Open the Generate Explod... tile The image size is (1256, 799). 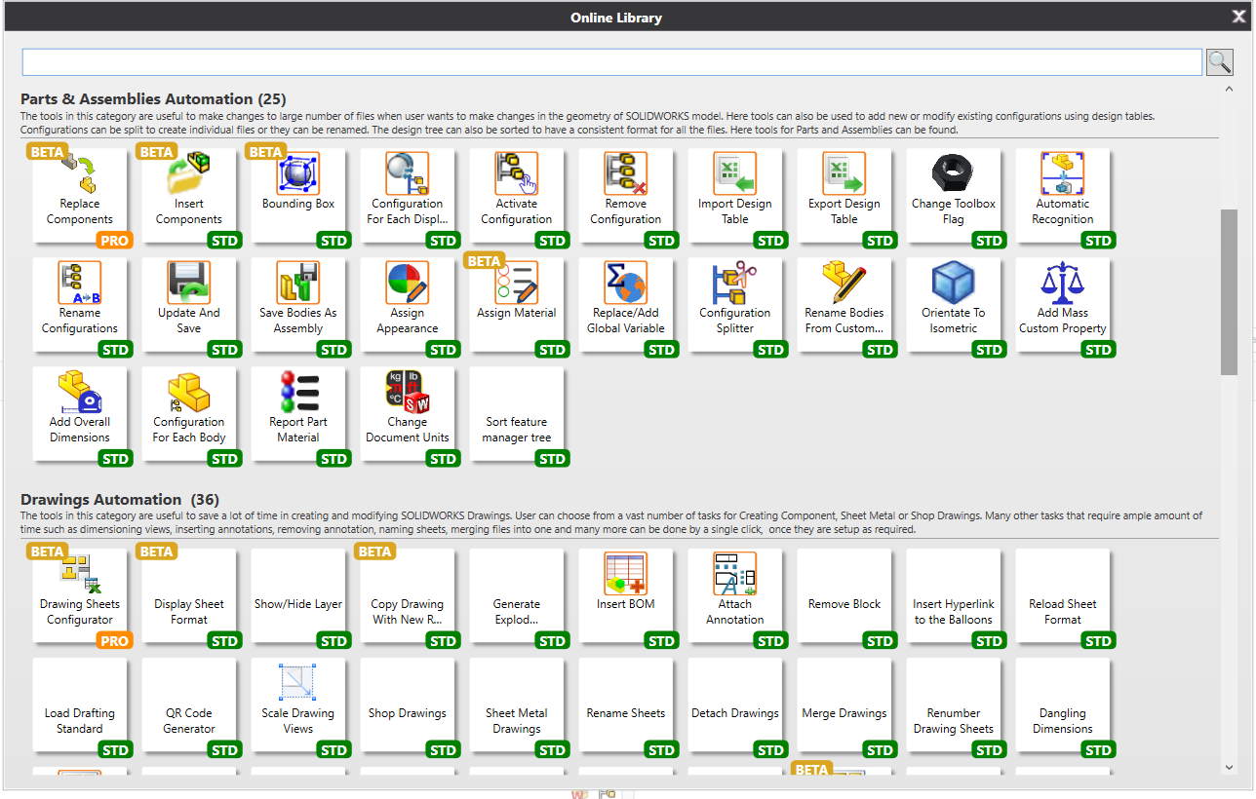click(517, 596)
